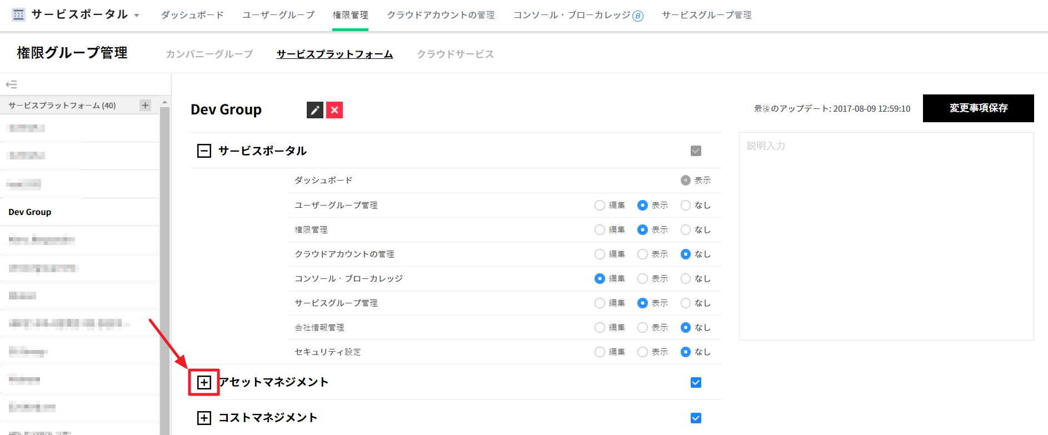The height and width of the screenshot is (435, 1048).
Task: Open the ダッシュボード menu item
Action: click(x=192, y=15)
